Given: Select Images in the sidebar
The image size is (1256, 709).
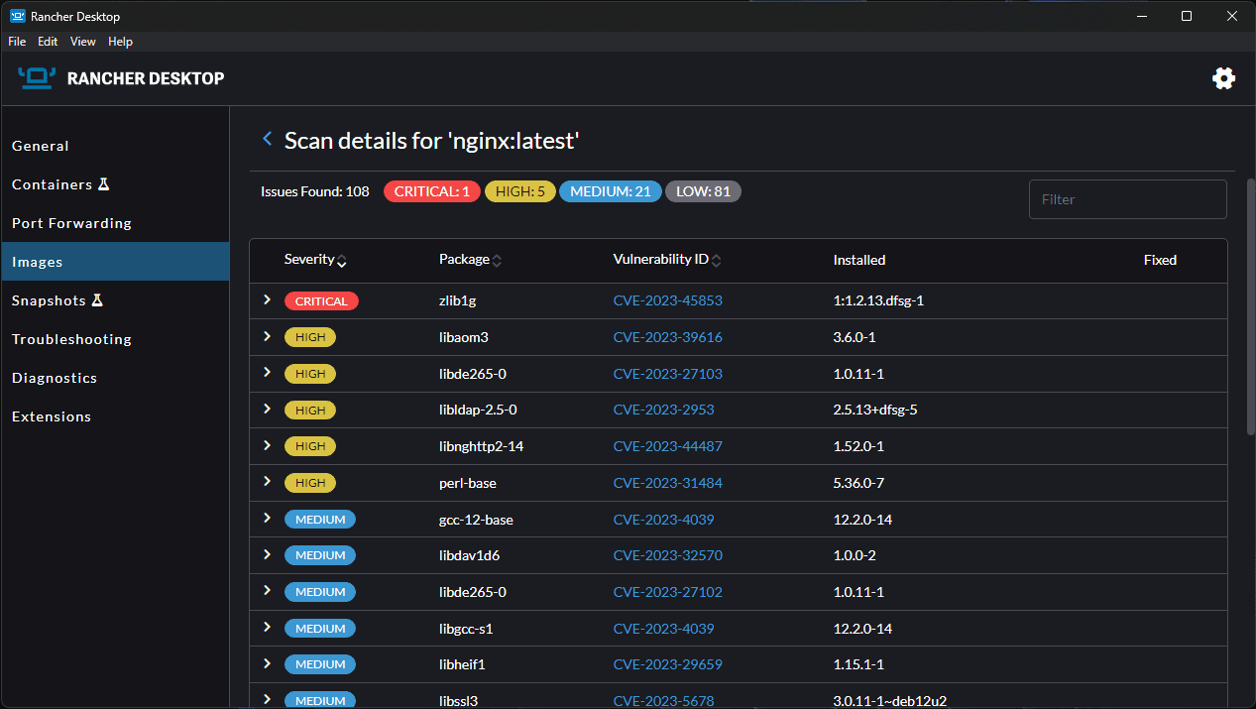Looking at the screenshot, I should coord(115,262).
